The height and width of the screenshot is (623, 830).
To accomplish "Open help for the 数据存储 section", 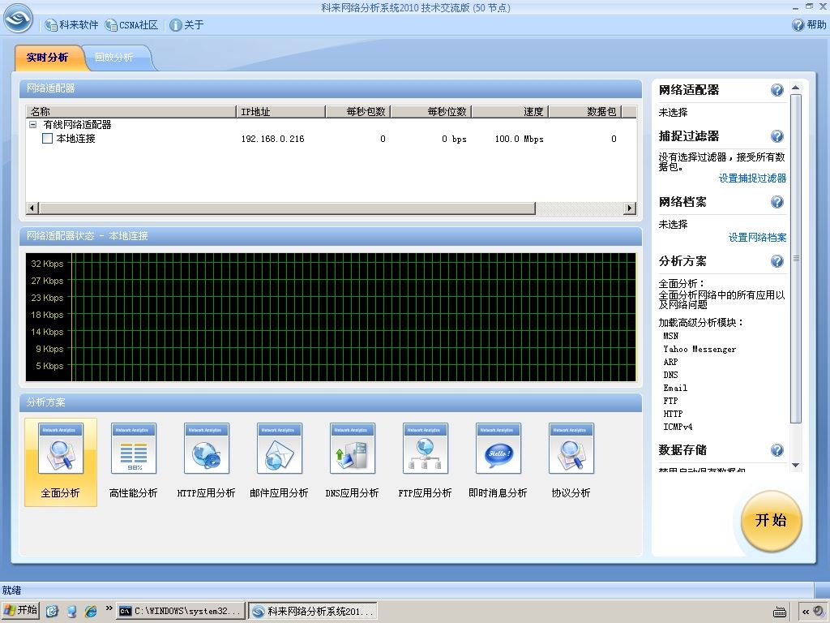I will tap(777, 450).
